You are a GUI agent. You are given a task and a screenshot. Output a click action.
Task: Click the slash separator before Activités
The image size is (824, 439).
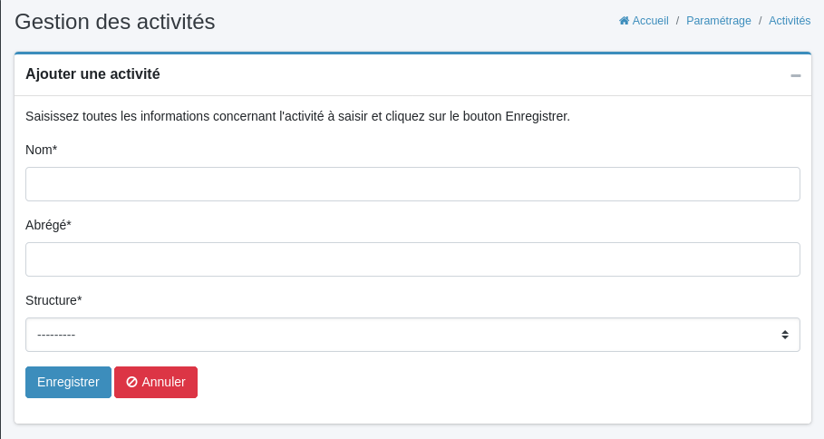point(761,21)
